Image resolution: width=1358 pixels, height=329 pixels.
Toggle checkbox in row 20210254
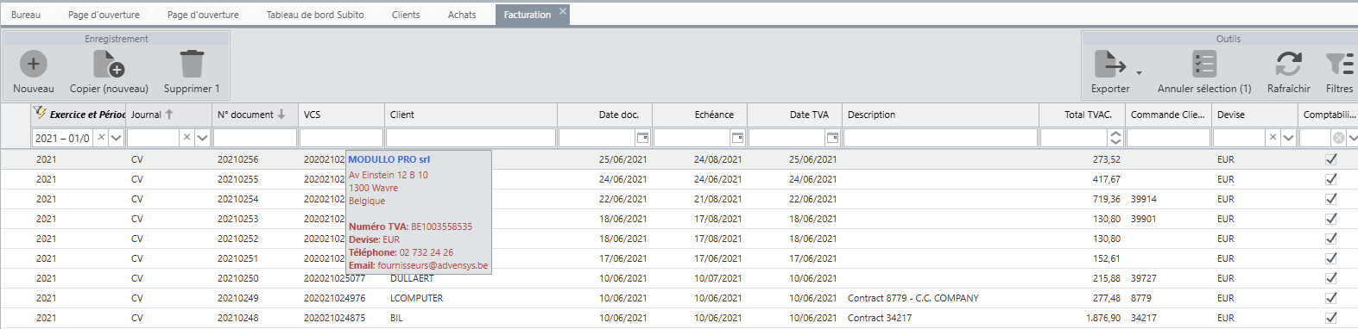(x=1331, y=199)
